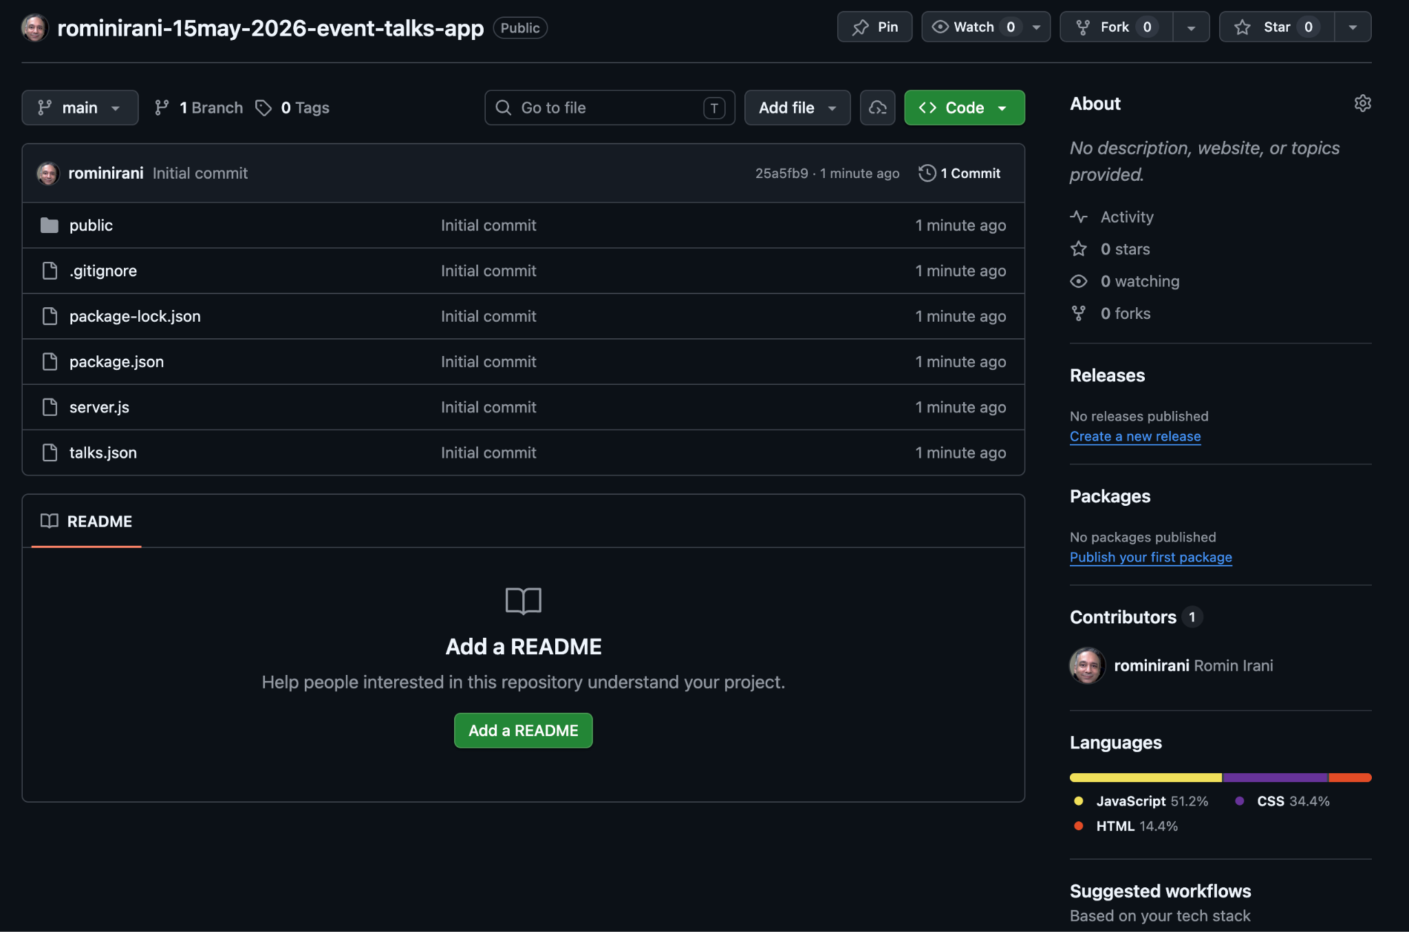This screenshot has height=932, width=1409.
Task: Click the eye icon beside 0 watching
Action: coord(1078,281)
